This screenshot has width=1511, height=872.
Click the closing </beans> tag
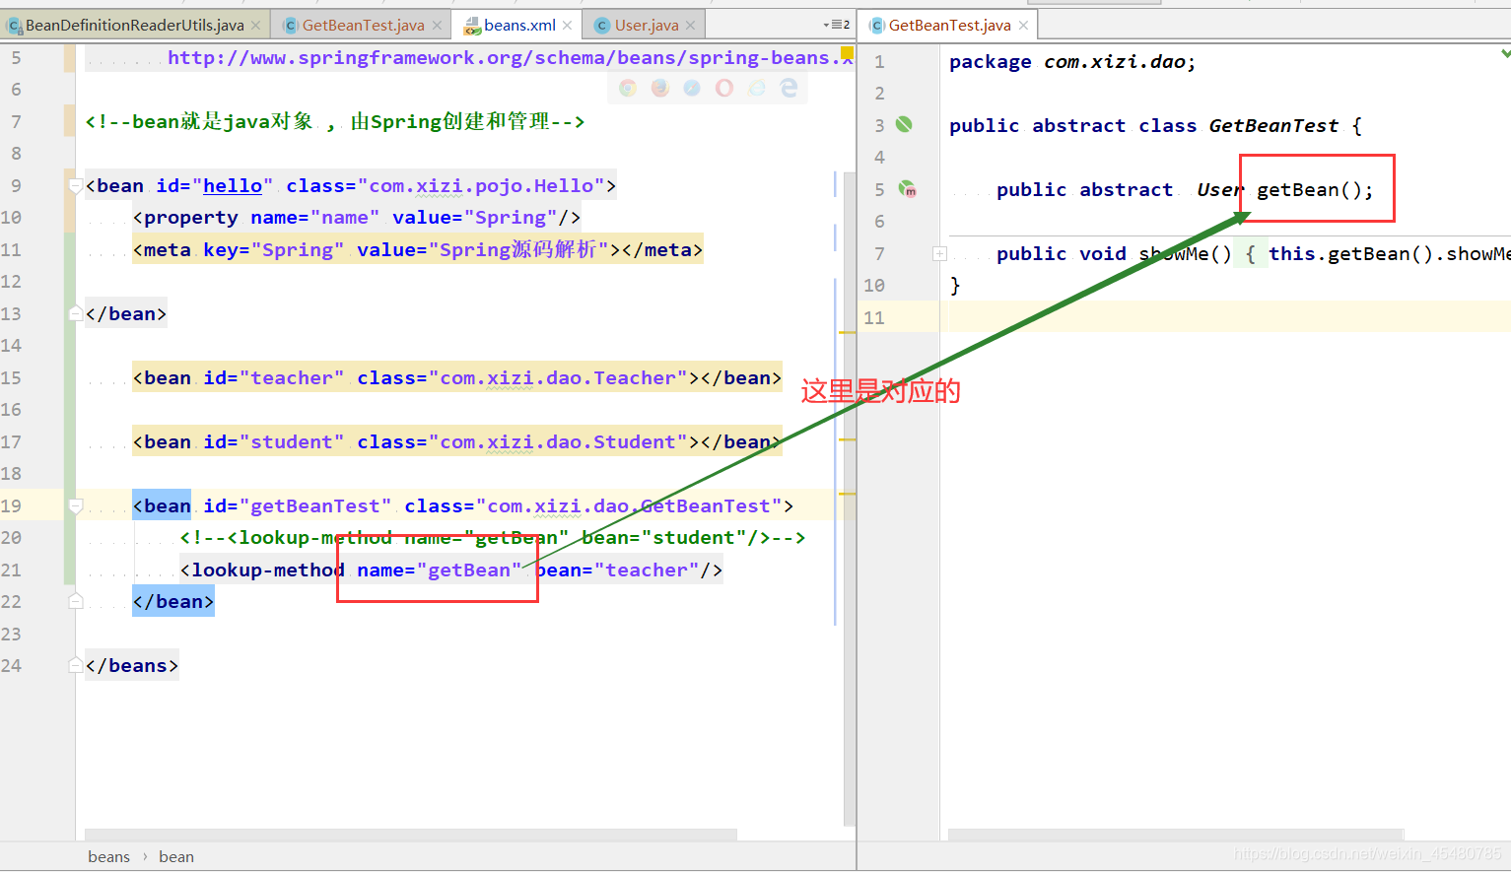tap(132, 665)
